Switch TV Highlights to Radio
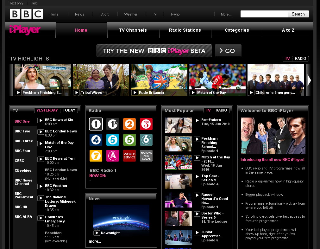The width and height of the screenshot is (320, 249). pos(300,59)
